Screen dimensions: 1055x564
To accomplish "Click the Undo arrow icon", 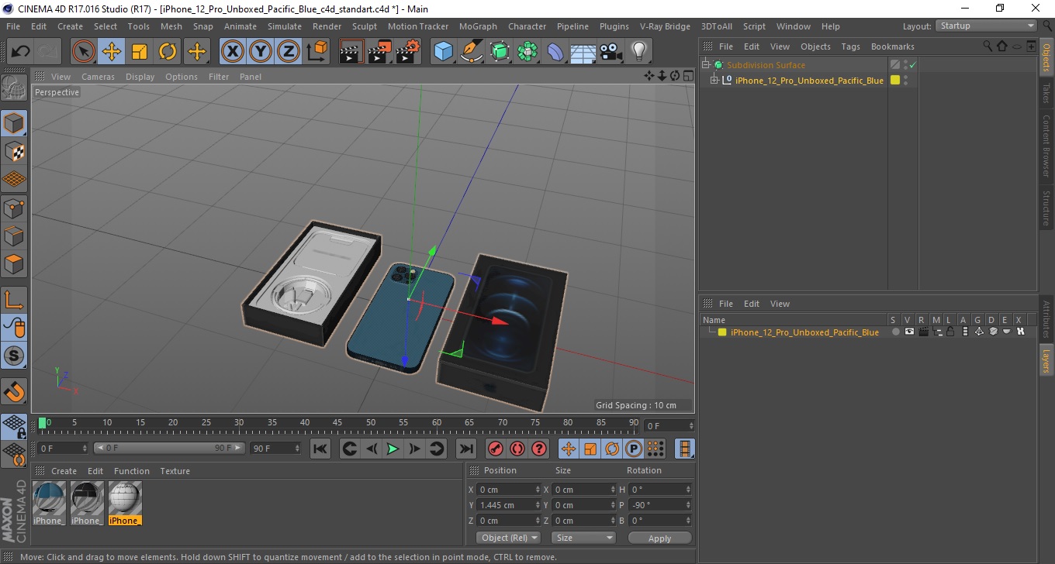I will [x=20, y=52].
